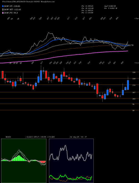Click the ADX (14 day) values text
This screenshot has width=139, height=183.
pos(78,137)
